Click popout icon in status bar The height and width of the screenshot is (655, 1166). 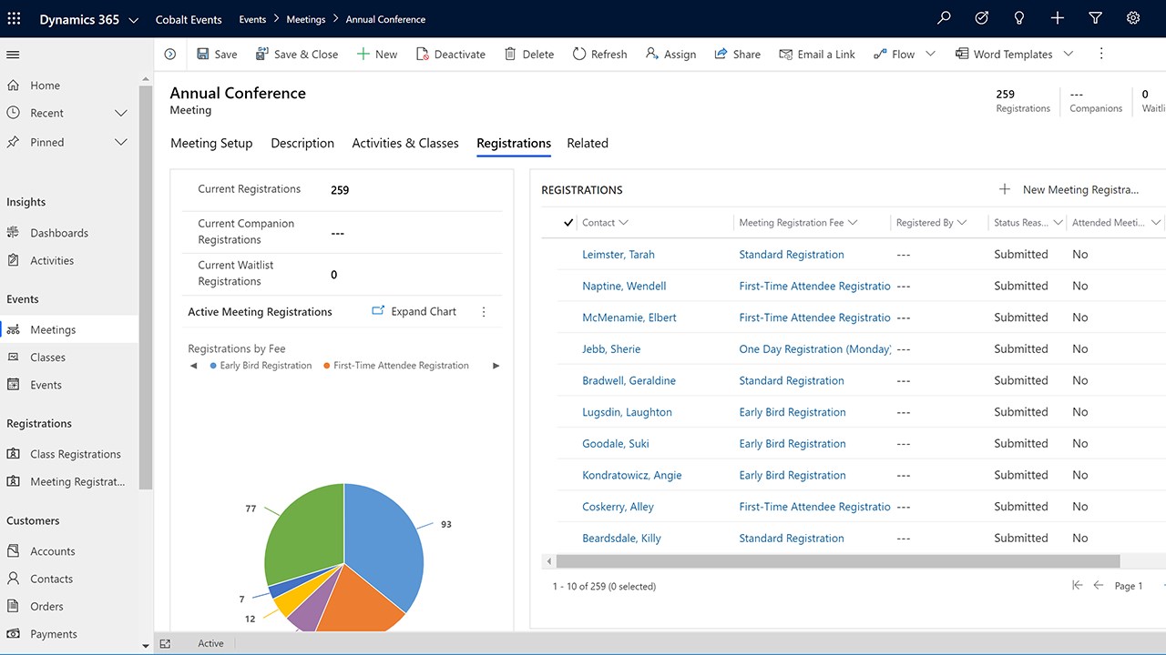tap(165, 644)
